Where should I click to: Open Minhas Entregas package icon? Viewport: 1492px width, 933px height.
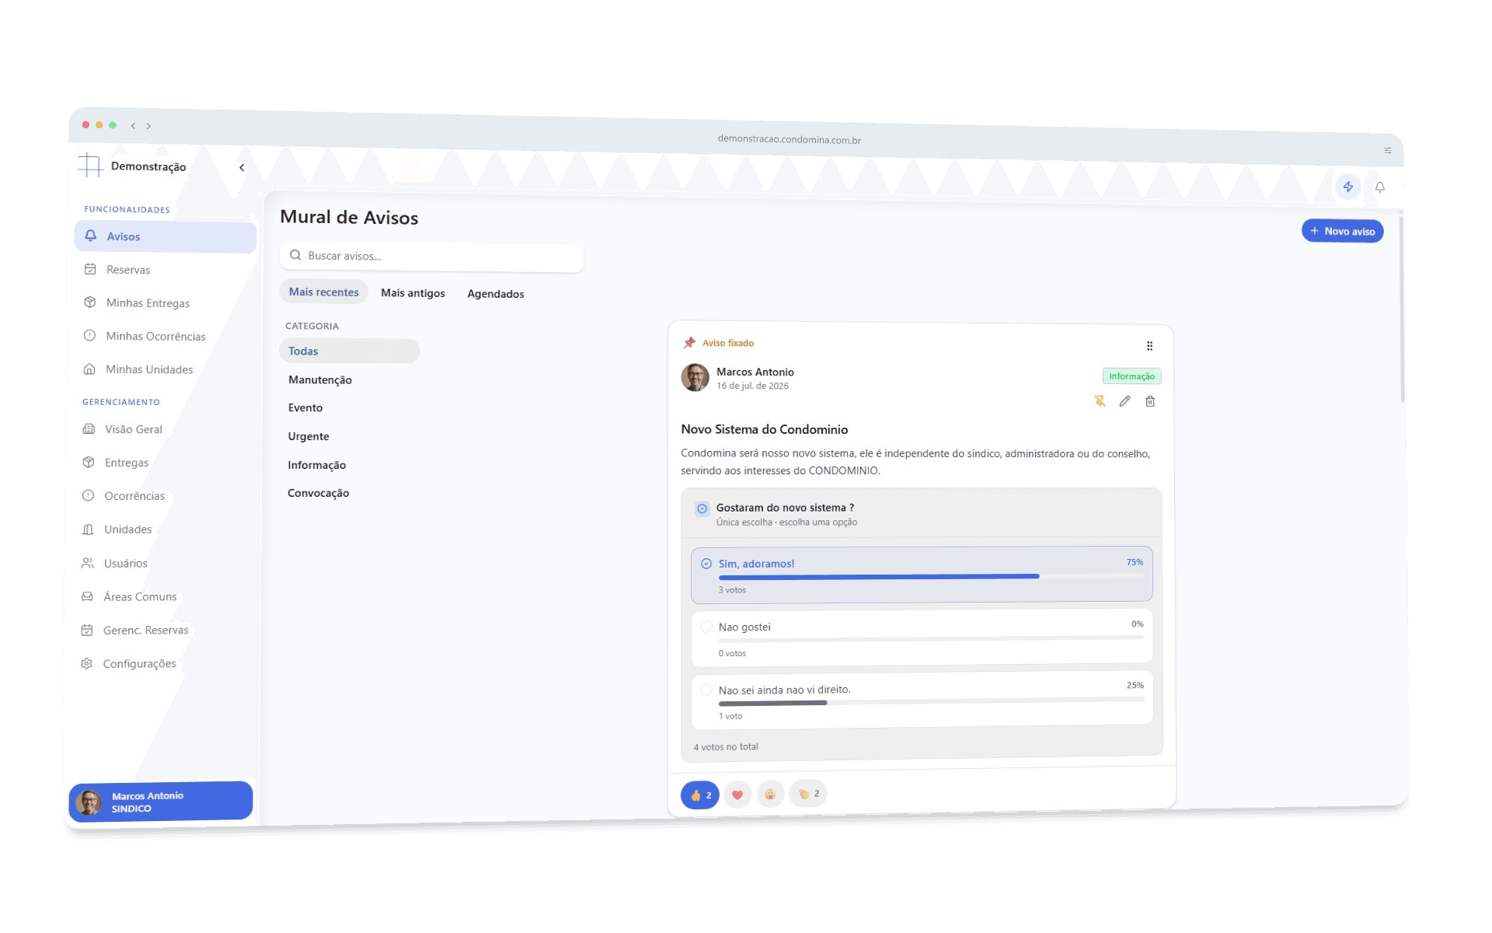(90, 302)
